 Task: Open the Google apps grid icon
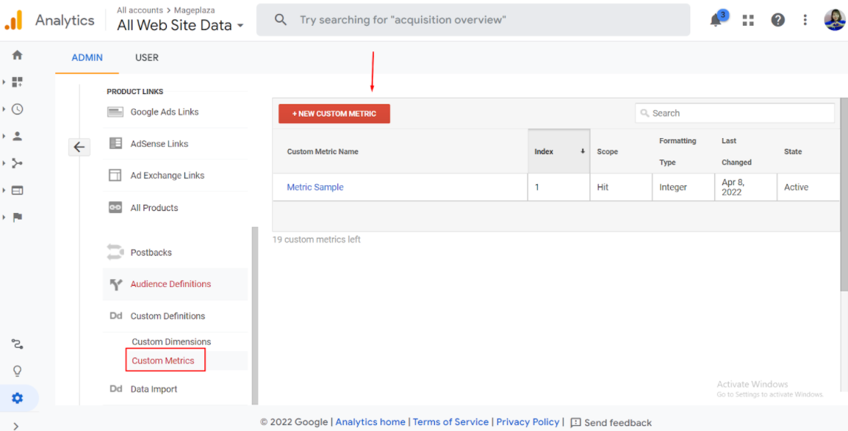click(748, 21)
